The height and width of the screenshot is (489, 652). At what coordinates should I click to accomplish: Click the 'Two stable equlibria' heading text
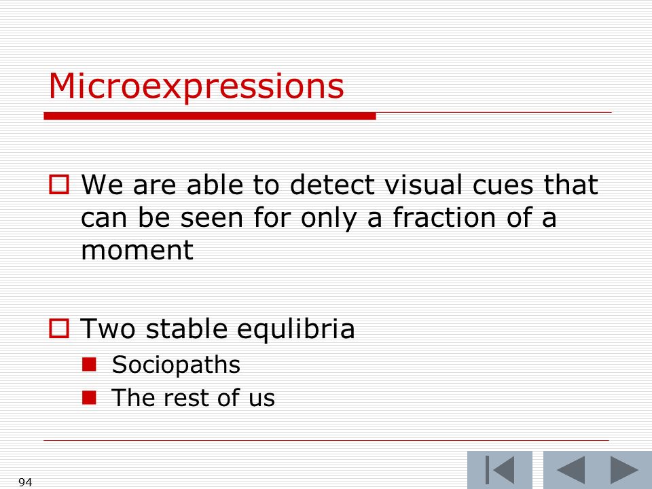point(217,329)
